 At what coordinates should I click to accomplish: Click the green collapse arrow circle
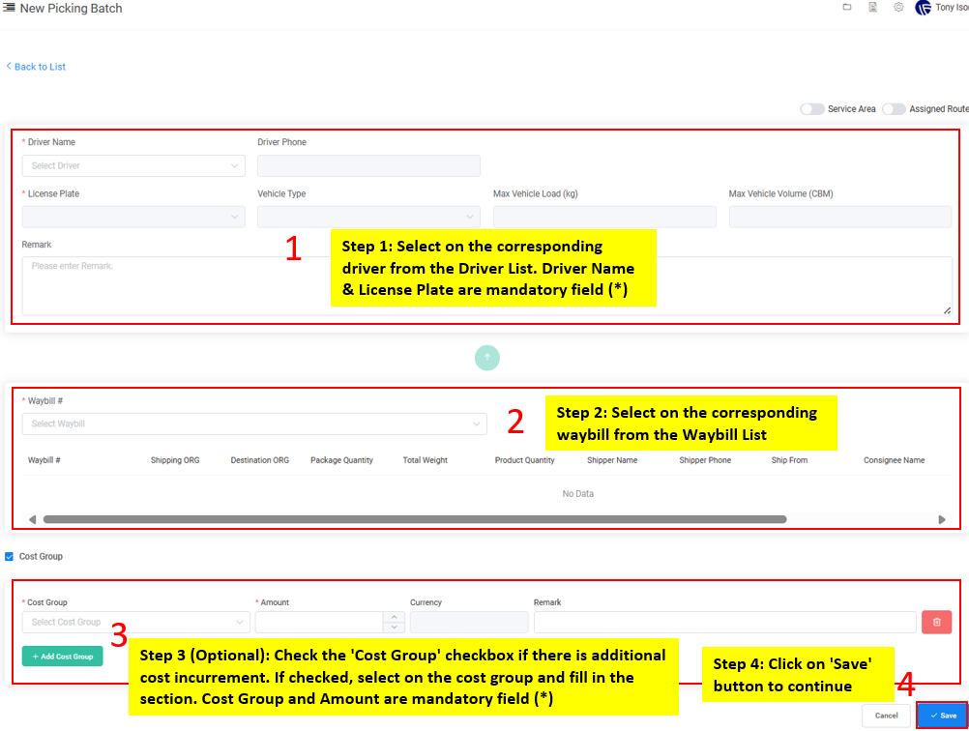(487, 358)
